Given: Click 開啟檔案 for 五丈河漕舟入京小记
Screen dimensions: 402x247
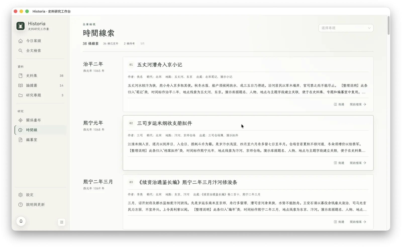Looking at the screenshot, I should tap(358, 104).
